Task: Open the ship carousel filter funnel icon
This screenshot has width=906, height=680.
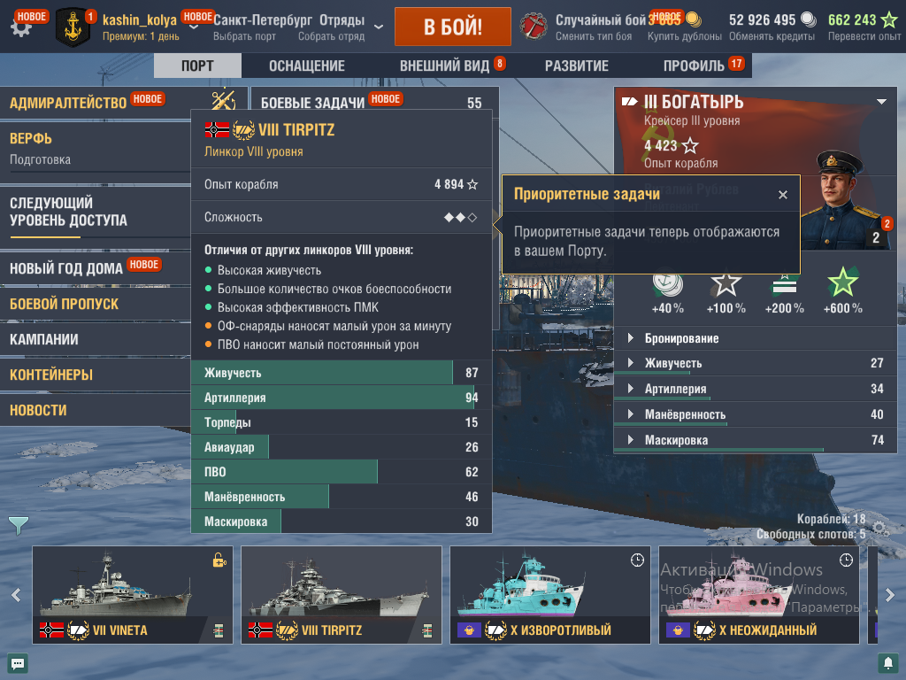Action: tap(19, 524)
